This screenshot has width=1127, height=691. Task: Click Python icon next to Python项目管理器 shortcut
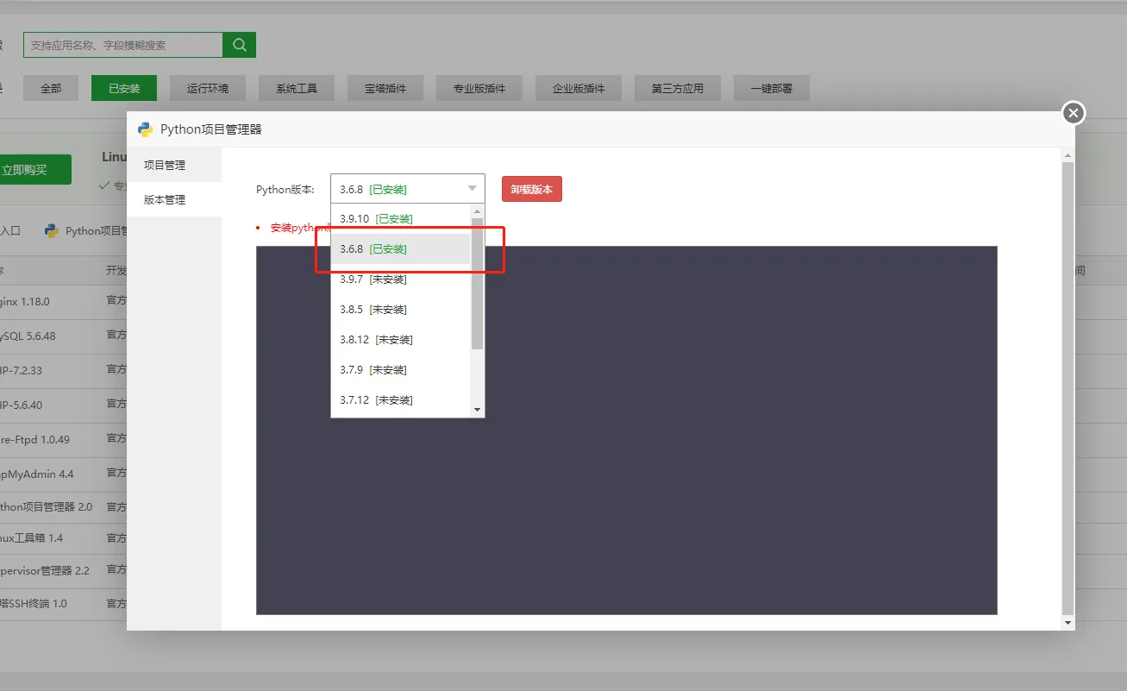tap(52, 230)
